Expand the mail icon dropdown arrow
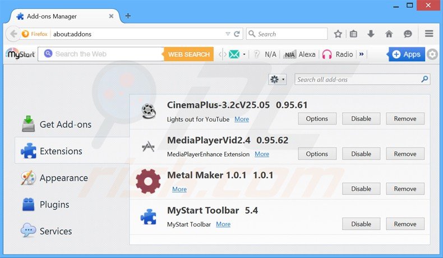 tap(244, 54)
